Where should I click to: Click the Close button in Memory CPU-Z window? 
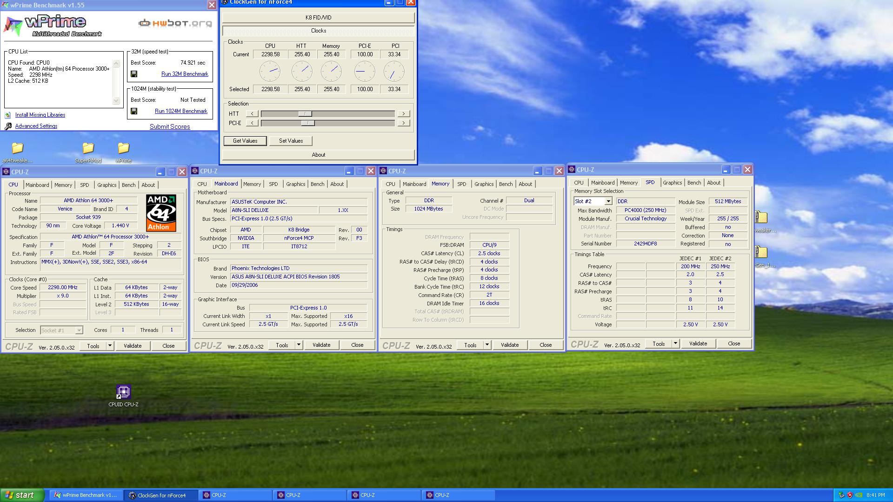point(546,345)
